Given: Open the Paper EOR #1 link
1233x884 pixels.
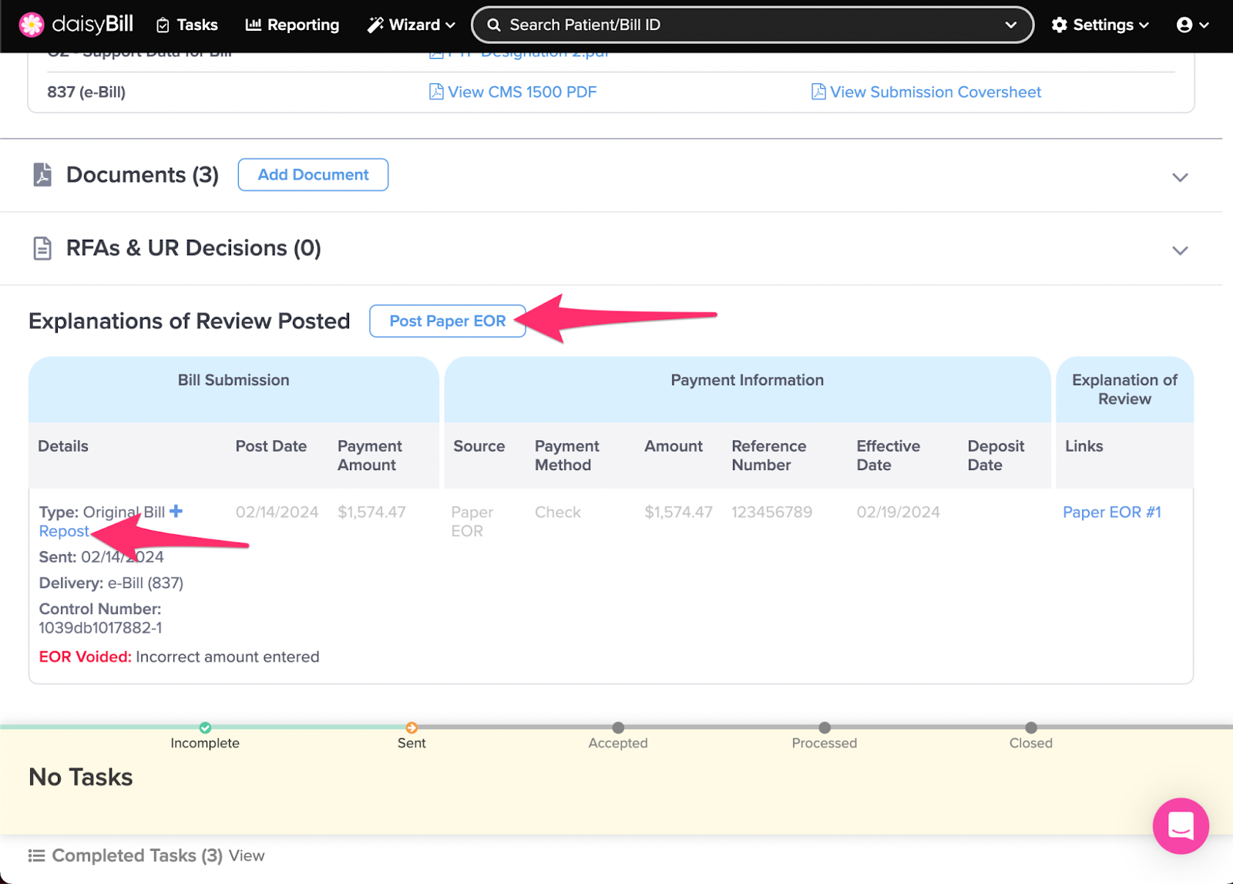Looking at the screenshot, I should (1111, 513).
